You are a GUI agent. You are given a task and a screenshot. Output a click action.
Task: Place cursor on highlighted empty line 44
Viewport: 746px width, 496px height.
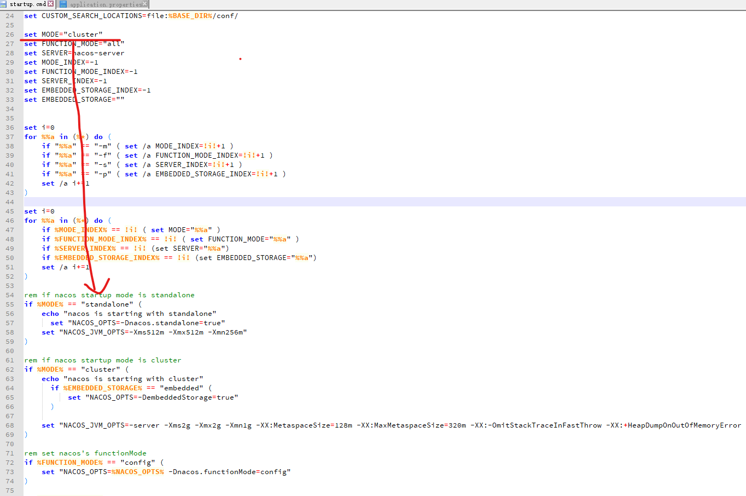(x=384, y=202)
